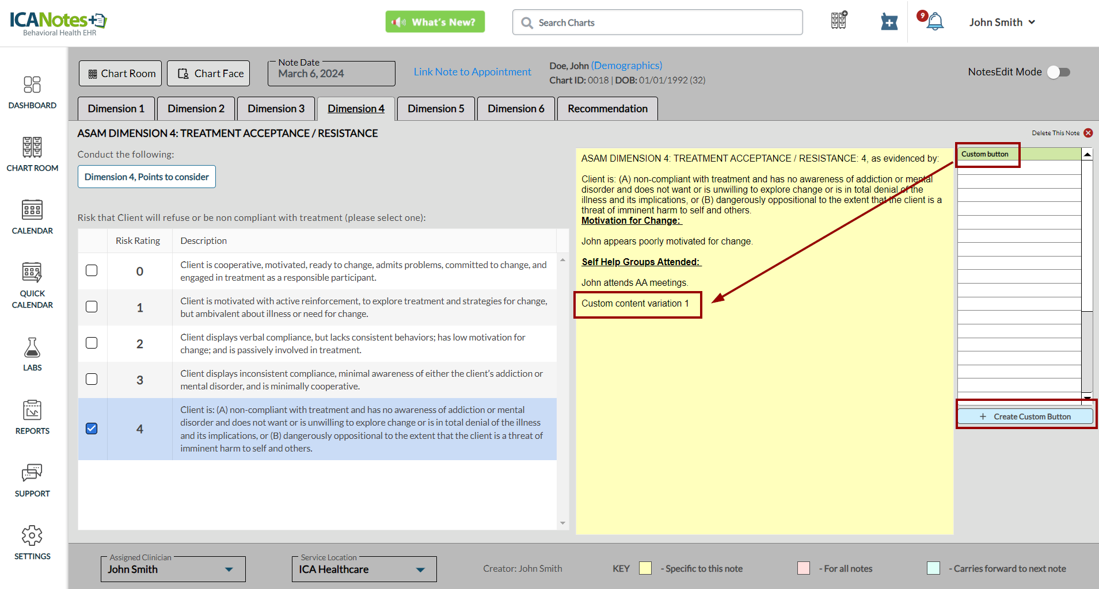
Task: Check the Risk Rating 0 checkbox
Action: [x=92, y=270]
